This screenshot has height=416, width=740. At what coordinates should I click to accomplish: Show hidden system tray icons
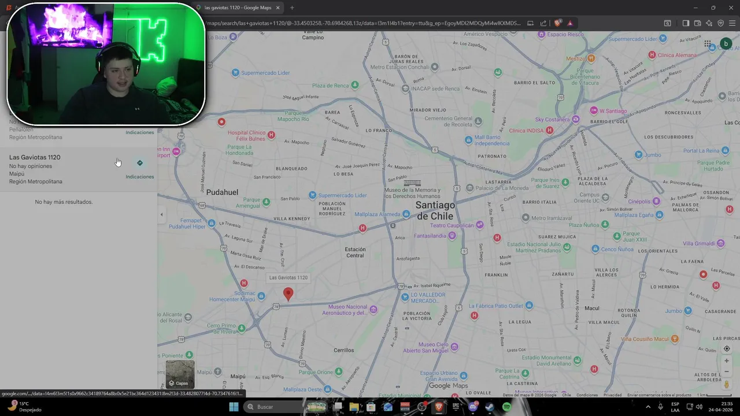648,407
